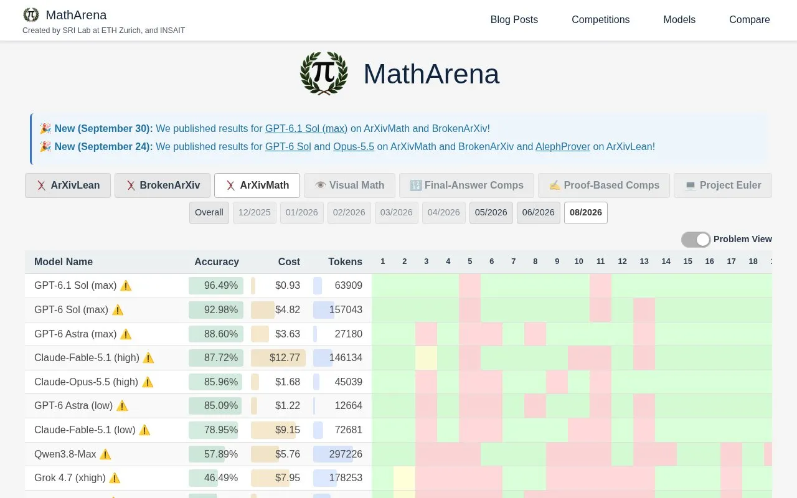Select the Overall date filter
The height and width of the screenshot is (498, 797).
(209, 213)
